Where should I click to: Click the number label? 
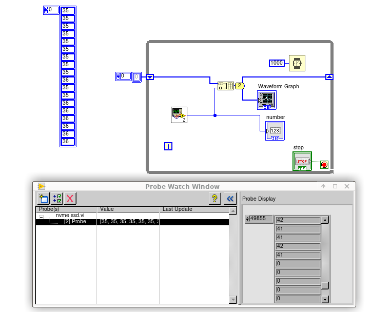(276, 117)
